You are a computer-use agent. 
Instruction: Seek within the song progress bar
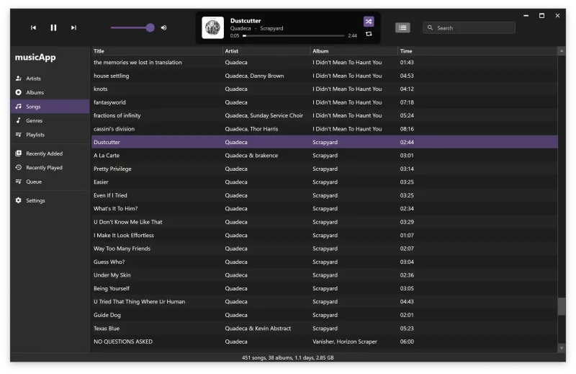pos(294,36)
